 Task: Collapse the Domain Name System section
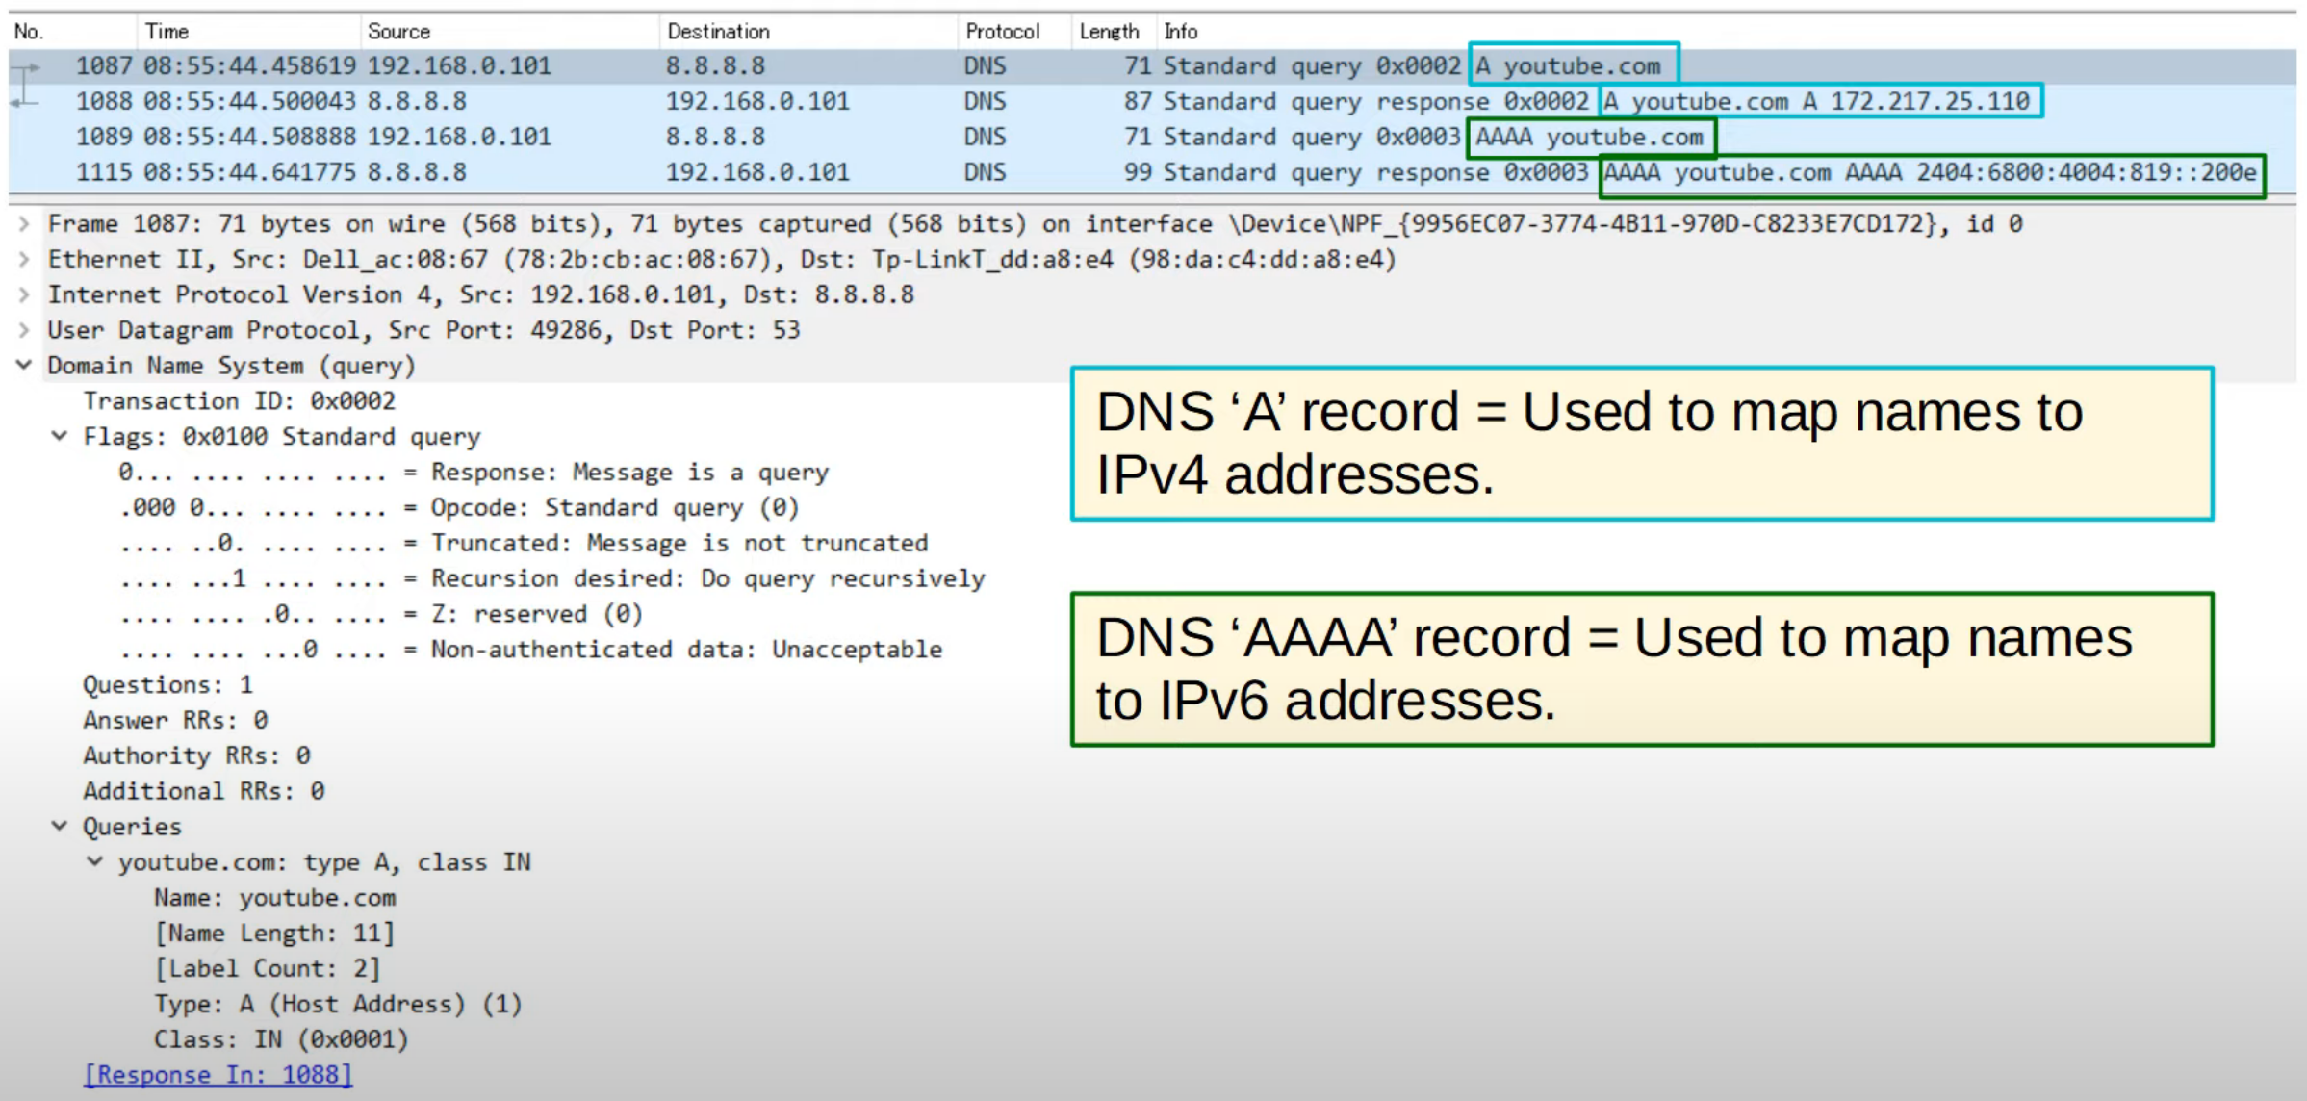click(x=24, y=366)
